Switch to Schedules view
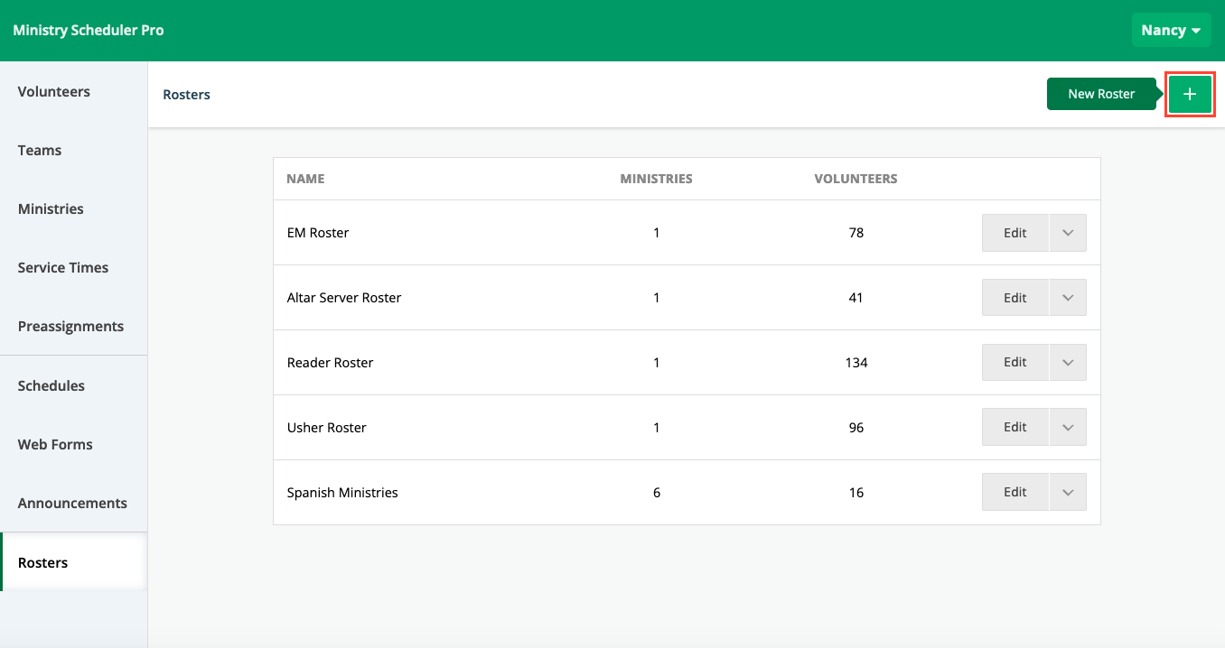1225x648 pixels. (x=51, y=386)
